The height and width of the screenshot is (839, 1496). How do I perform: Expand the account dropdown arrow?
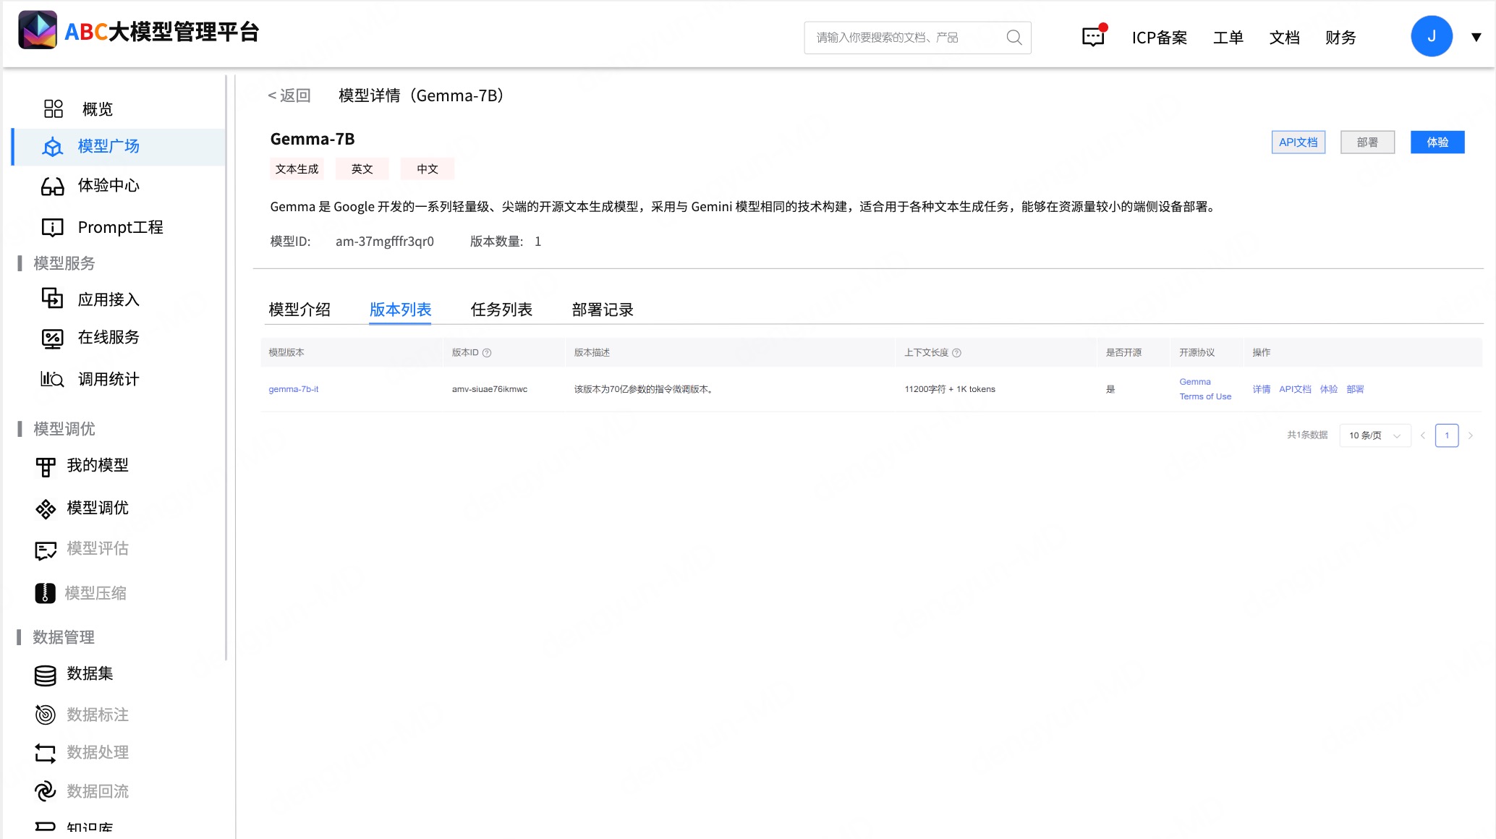point(1476,37)
